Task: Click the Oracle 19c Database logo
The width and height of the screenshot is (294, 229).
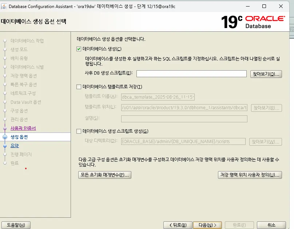Action: click(x=253, y=22)
